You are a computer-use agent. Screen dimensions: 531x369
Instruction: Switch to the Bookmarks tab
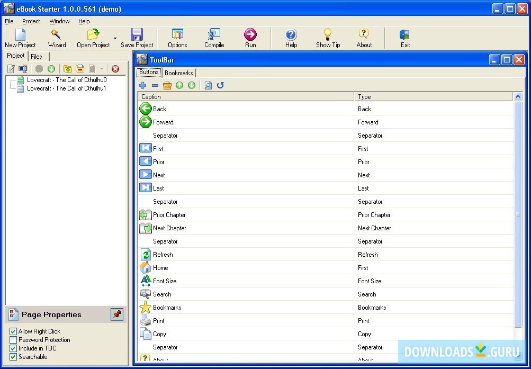click(178, 73)
